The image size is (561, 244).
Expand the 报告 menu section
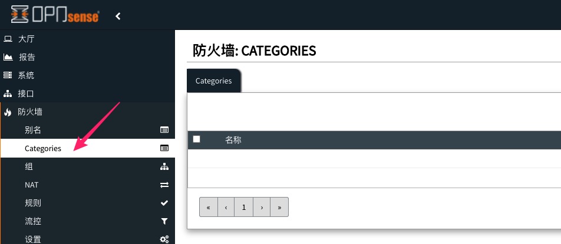click(27, 58)
